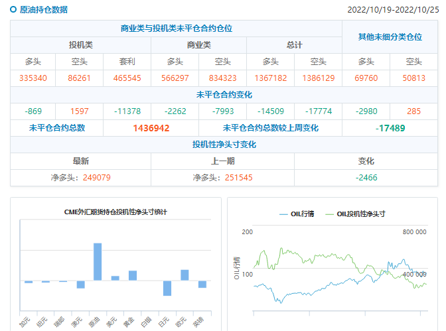
Task: Click the 原油持仓数据 section title
Action: pos(43,10)
